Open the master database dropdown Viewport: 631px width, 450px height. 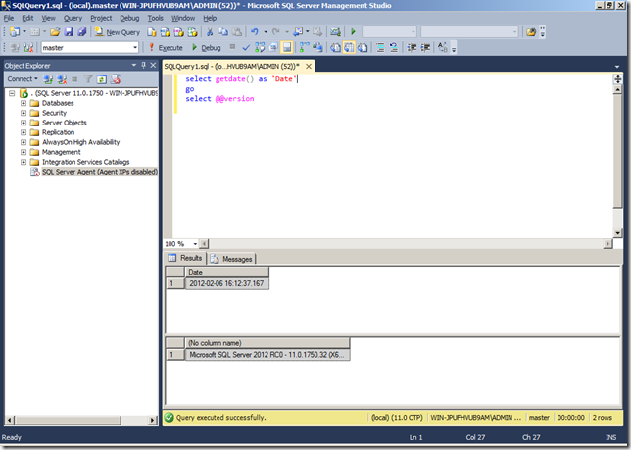(134, 47)
